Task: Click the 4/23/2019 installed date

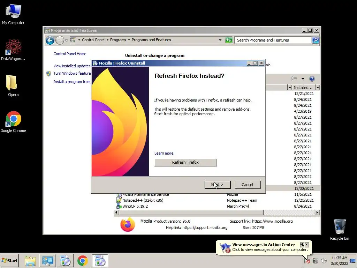Action: 303,111
